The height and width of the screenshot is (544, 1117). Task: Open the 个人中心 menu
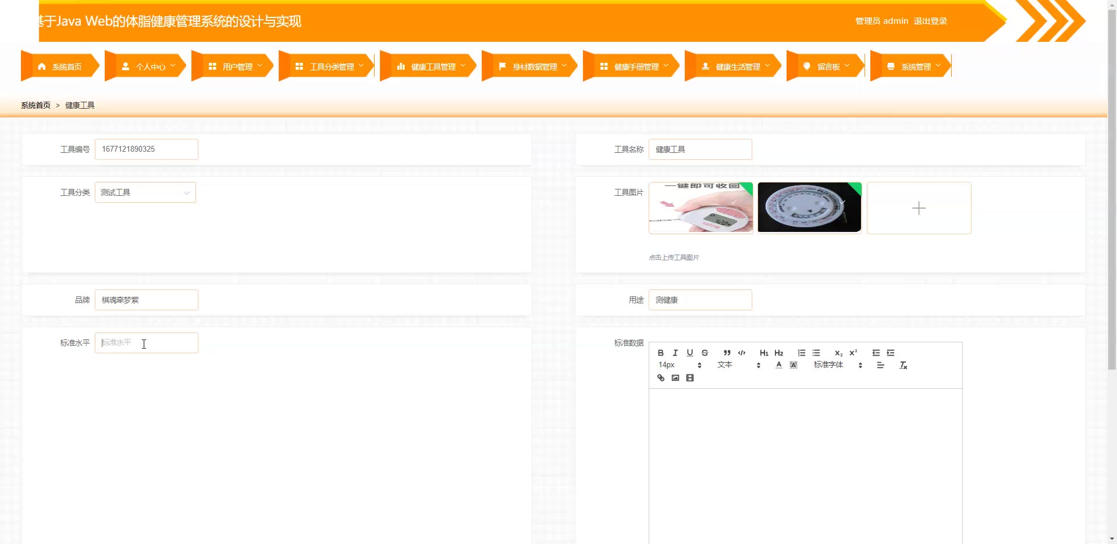click(x=146, y=67)
